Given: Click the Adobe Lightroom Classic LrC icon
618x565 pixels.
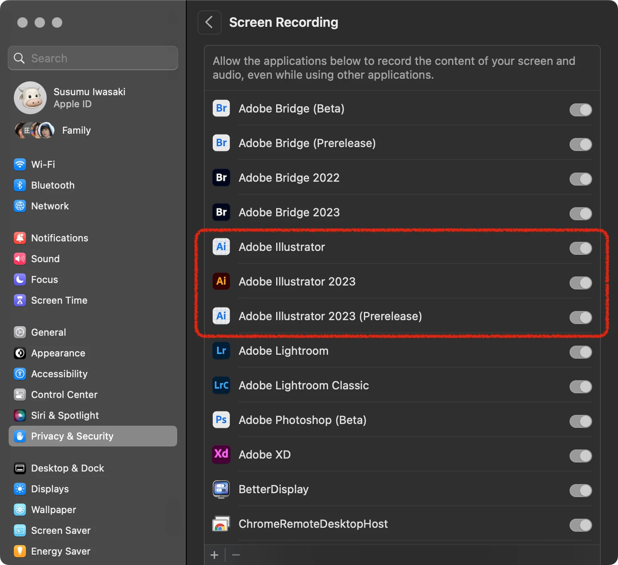Looking at the screenshot, I should [221, 385].
